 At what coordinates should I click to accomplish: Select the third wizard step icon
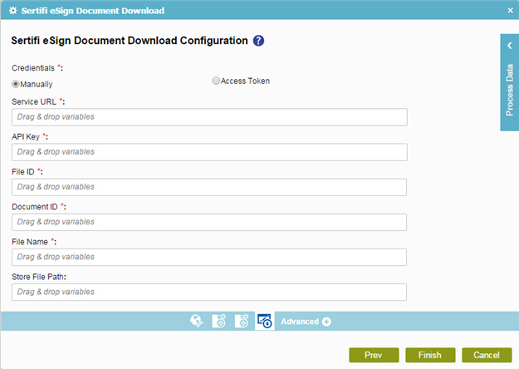[x=242, y=321]
